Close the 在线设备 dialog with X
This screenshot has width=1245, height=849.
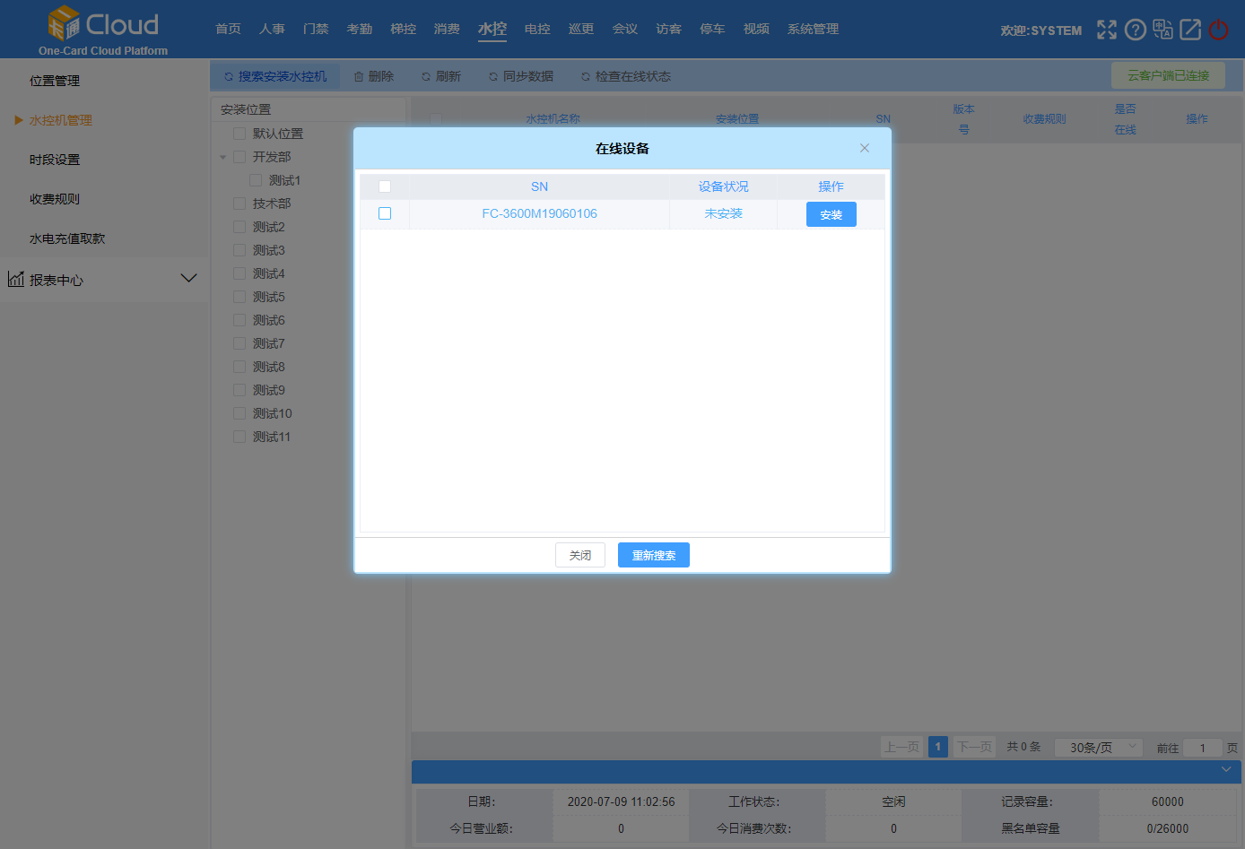tap(865, 148)
